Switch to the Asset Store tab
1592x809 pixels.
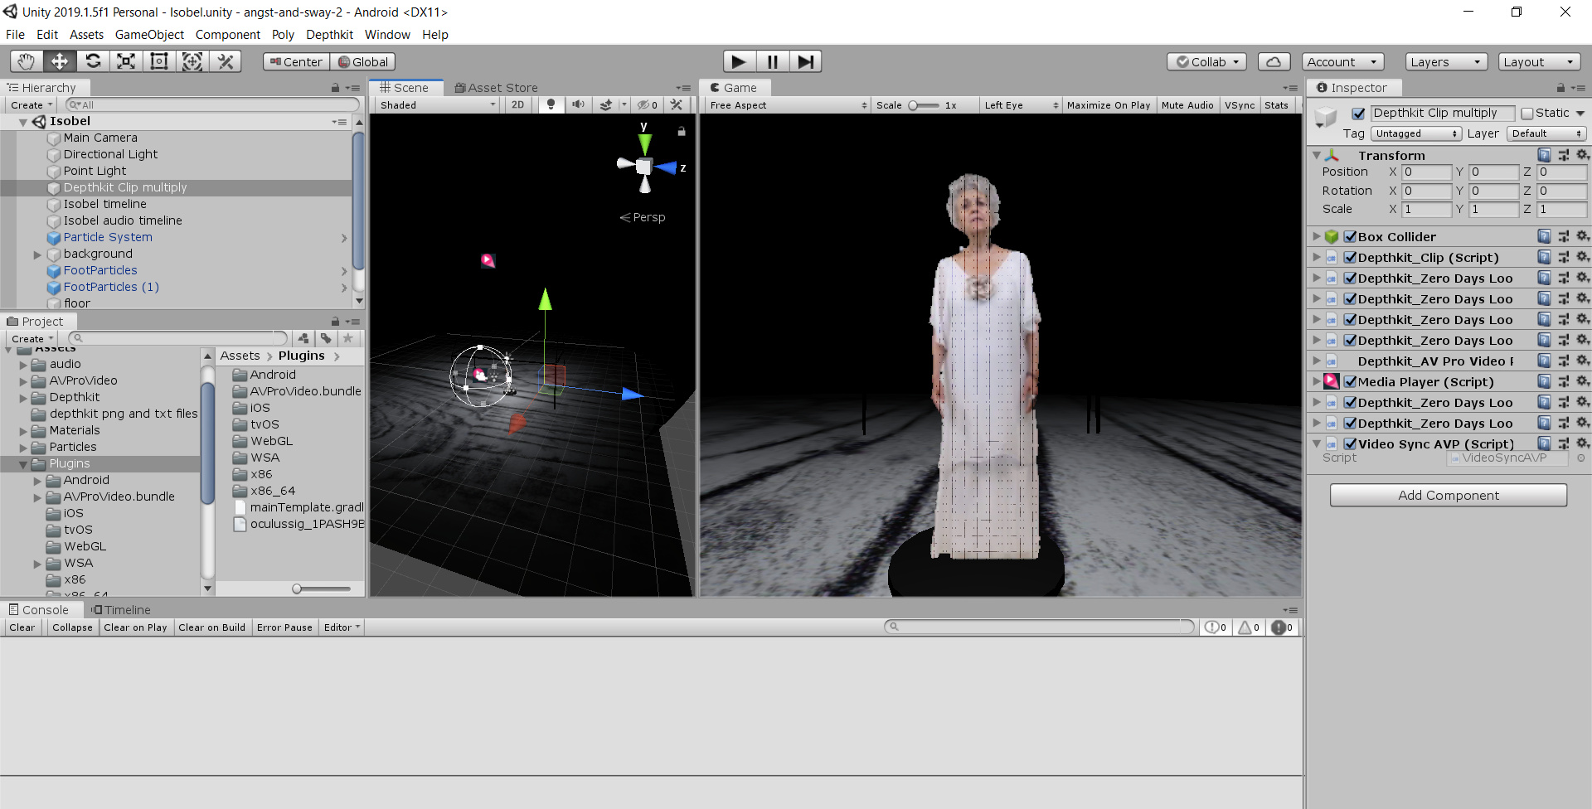496,88
